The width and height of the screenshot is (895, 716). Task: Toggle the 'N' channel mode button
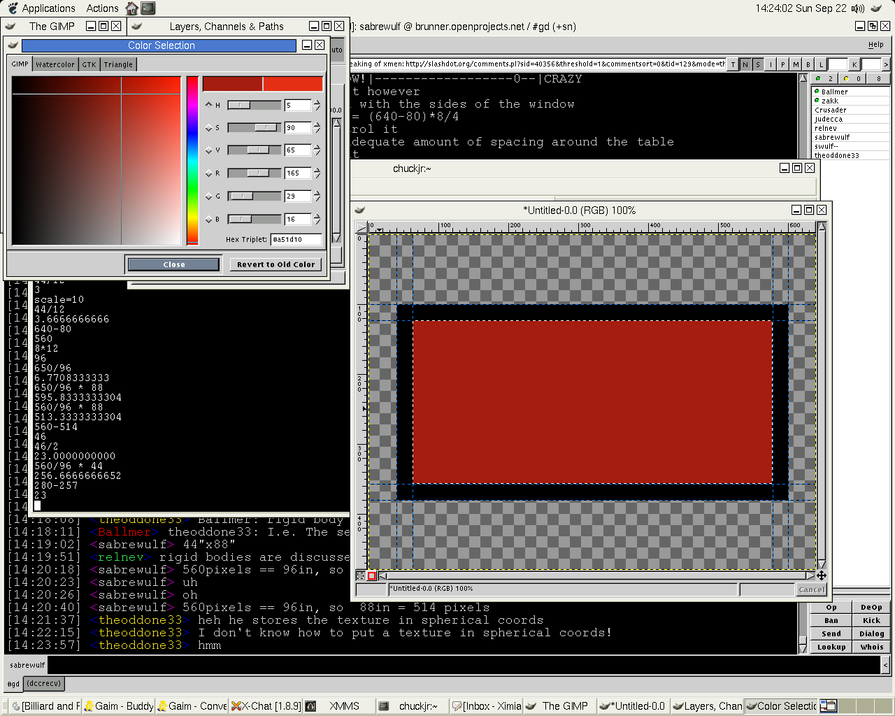(745, 64)
